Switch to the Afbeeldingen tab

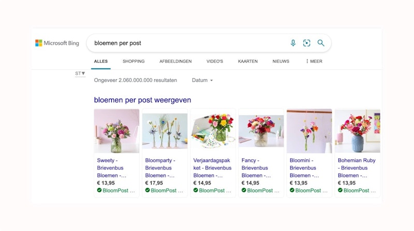(175, 61)
